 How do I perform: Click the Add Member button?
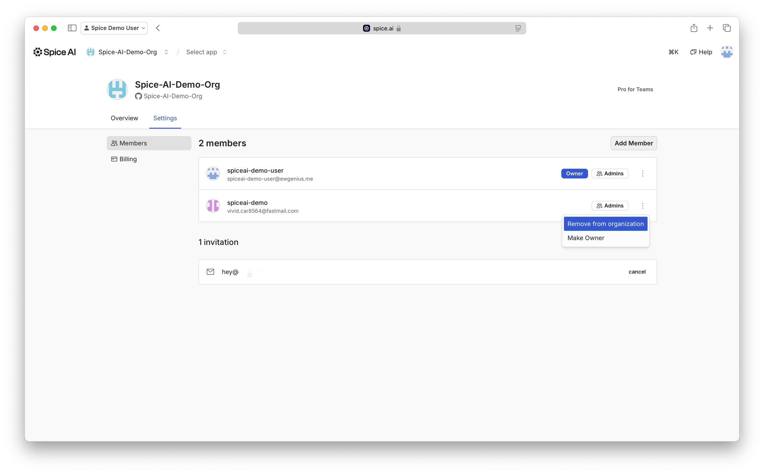(x=633, y=143)
